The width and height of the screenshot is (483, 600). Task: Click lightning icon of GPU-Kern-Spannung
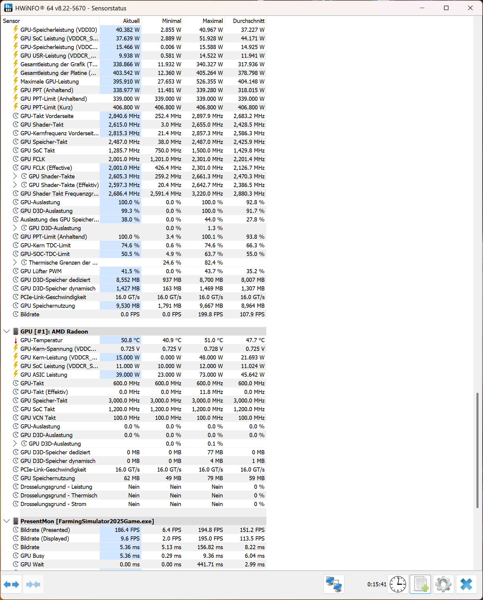[x=16, y=349]
